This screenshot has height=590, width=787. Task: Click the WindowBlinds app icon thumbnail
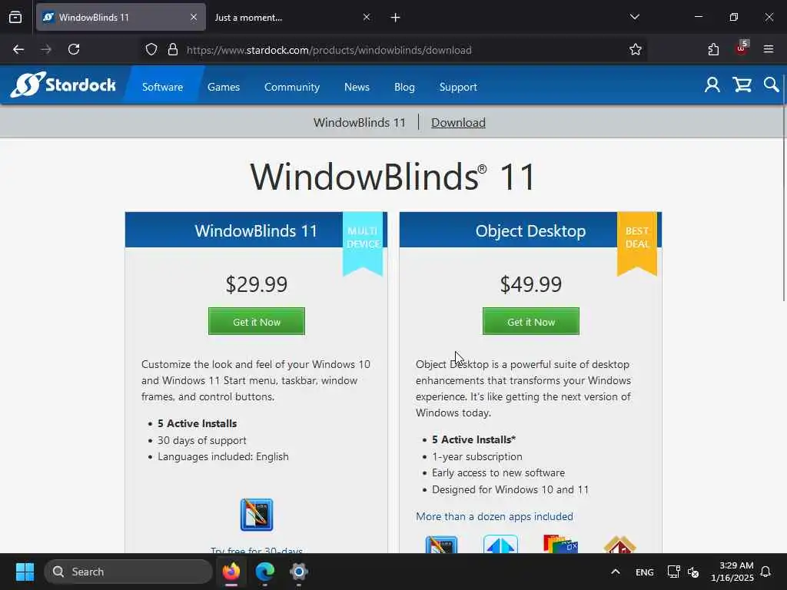[x=257, y=515]
